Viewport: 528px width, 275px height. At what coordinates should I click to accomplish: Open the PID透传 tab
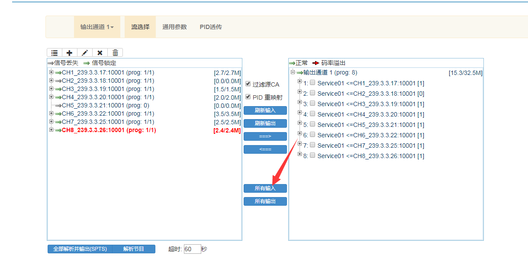pyautogui.click(x=211, y=27)
